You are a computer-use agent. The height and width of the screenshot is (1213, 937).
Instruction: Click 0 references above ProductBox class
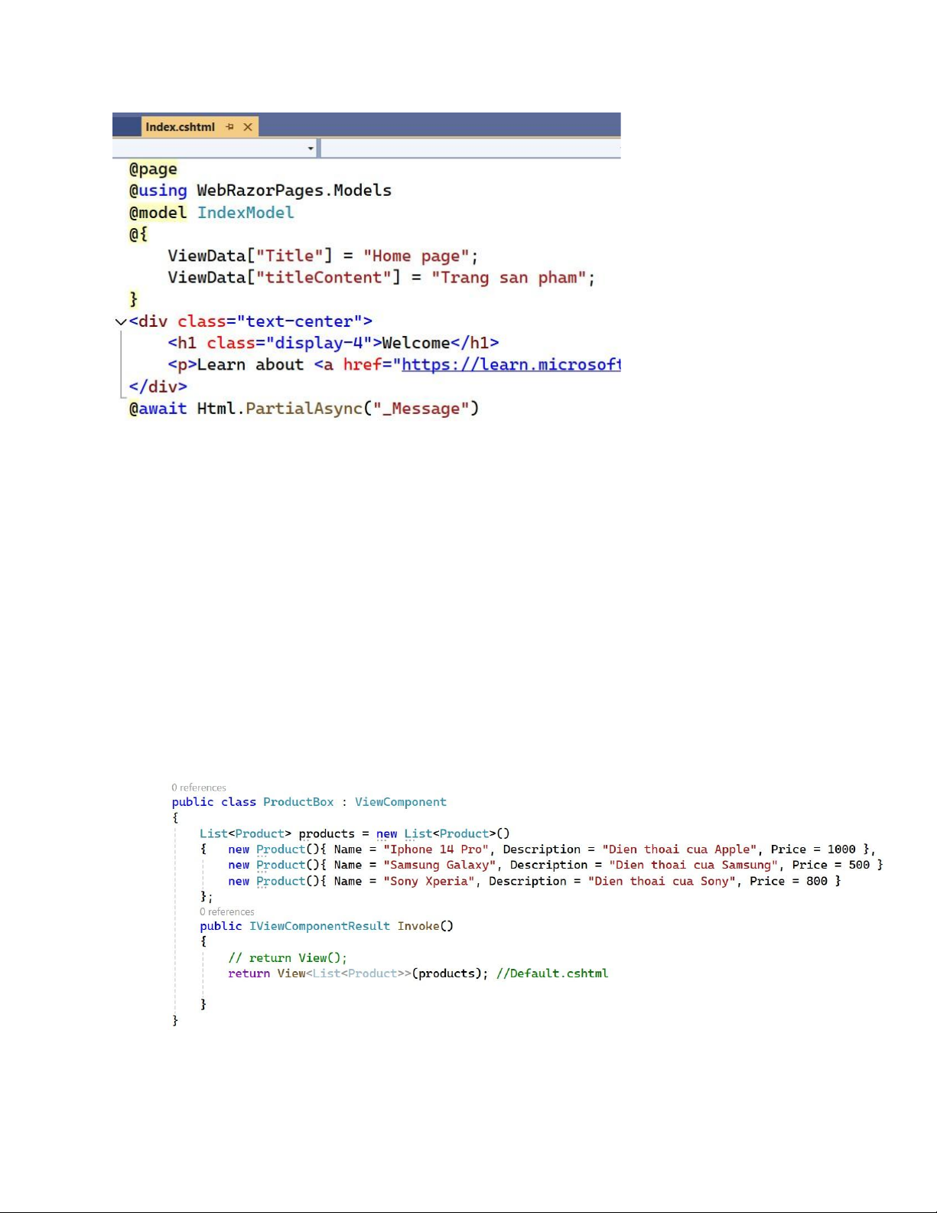click(x=199, y=787)
